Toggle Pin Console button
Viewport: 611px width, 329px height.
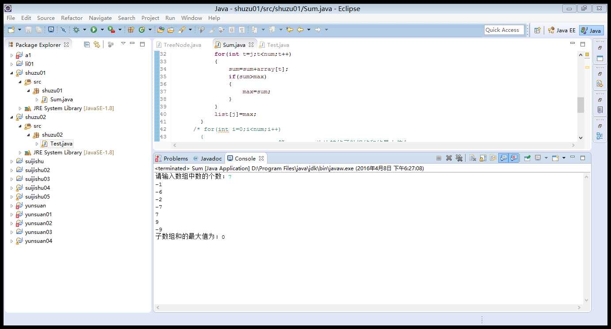pos(527,158)
